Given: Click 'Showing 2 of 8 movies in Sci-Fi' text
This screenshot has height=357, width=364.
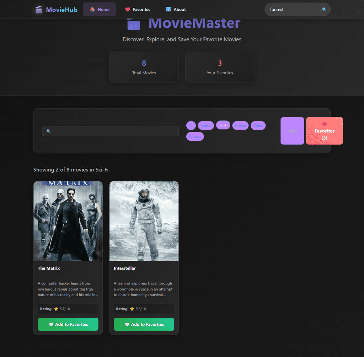Looking at the screenshot, I should [71, 169].
